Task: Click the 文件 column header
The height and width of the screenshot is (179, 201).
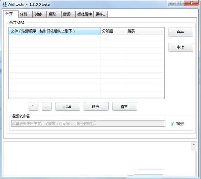Action: click(x=54, y=31)
